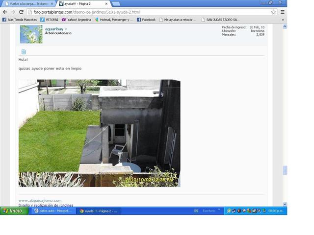Click the vertical scrollbar thumb
The height and width of the screenshot is (235, 314).
pos(285,170)
